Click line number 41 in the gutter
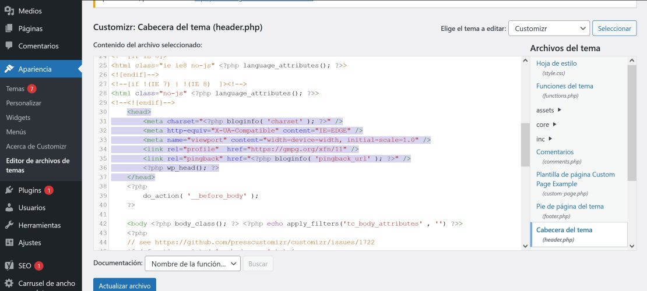 (103, 214)
